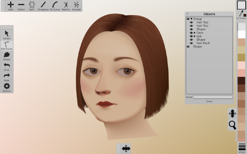Viewport: 247px width, 154px height.
Task: Activate the Split tool
Action: coord(32,6)
